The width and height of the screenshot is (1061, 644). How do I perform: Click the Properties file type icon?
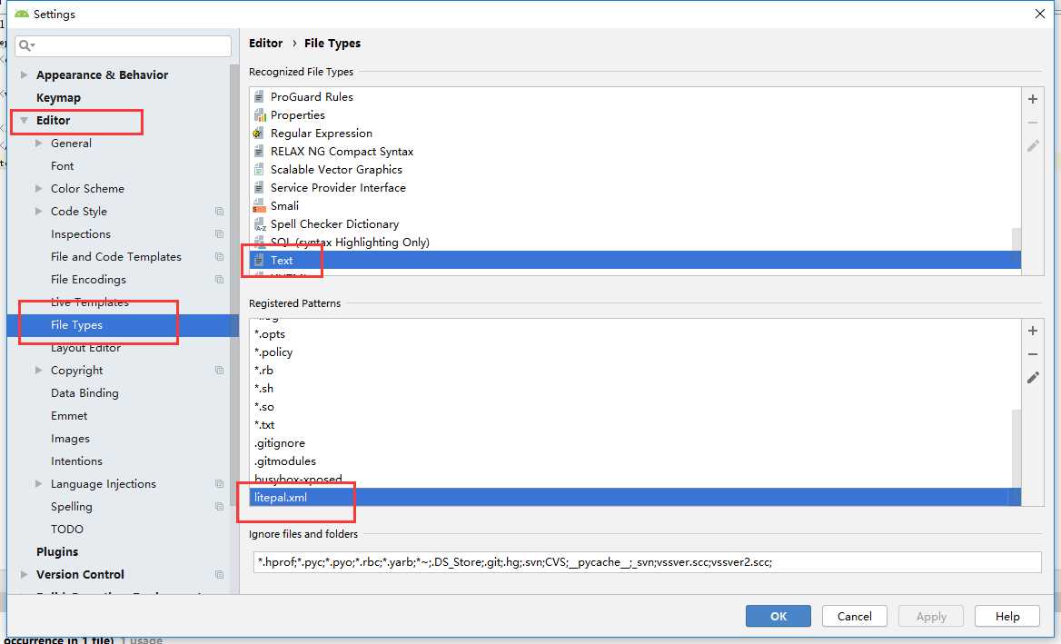click(259, 115)
